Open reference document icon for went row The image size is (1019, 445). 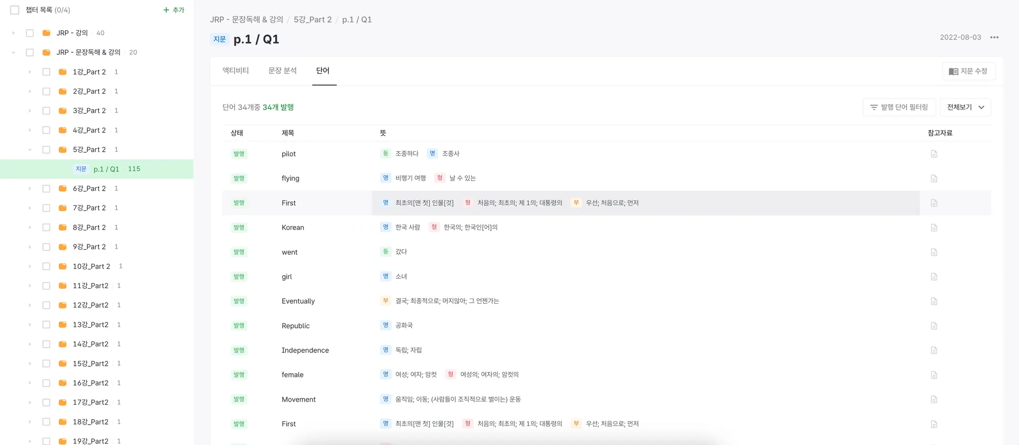[x=934, y=252]
